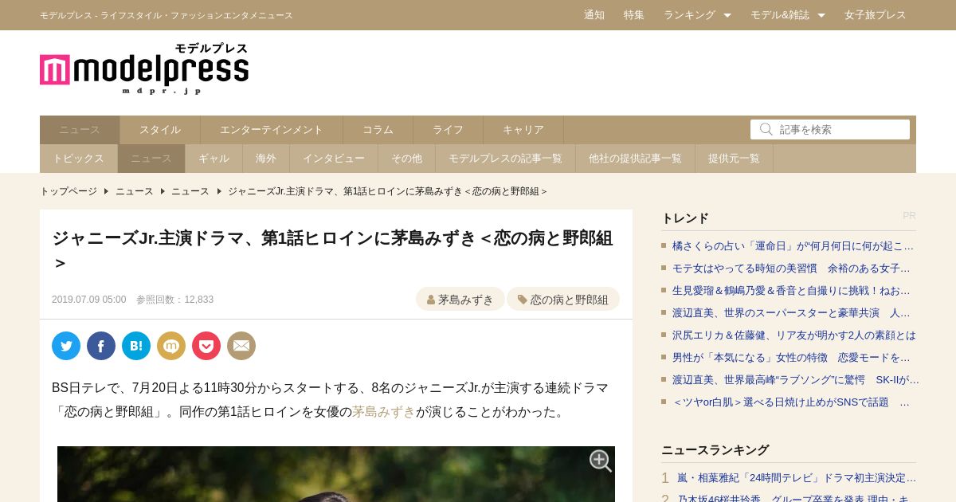The width and height of the screenshot is (956, 502).
Task: Click article headline ジャニーズJr.主演ドラマ
Action: coord(332,249)
